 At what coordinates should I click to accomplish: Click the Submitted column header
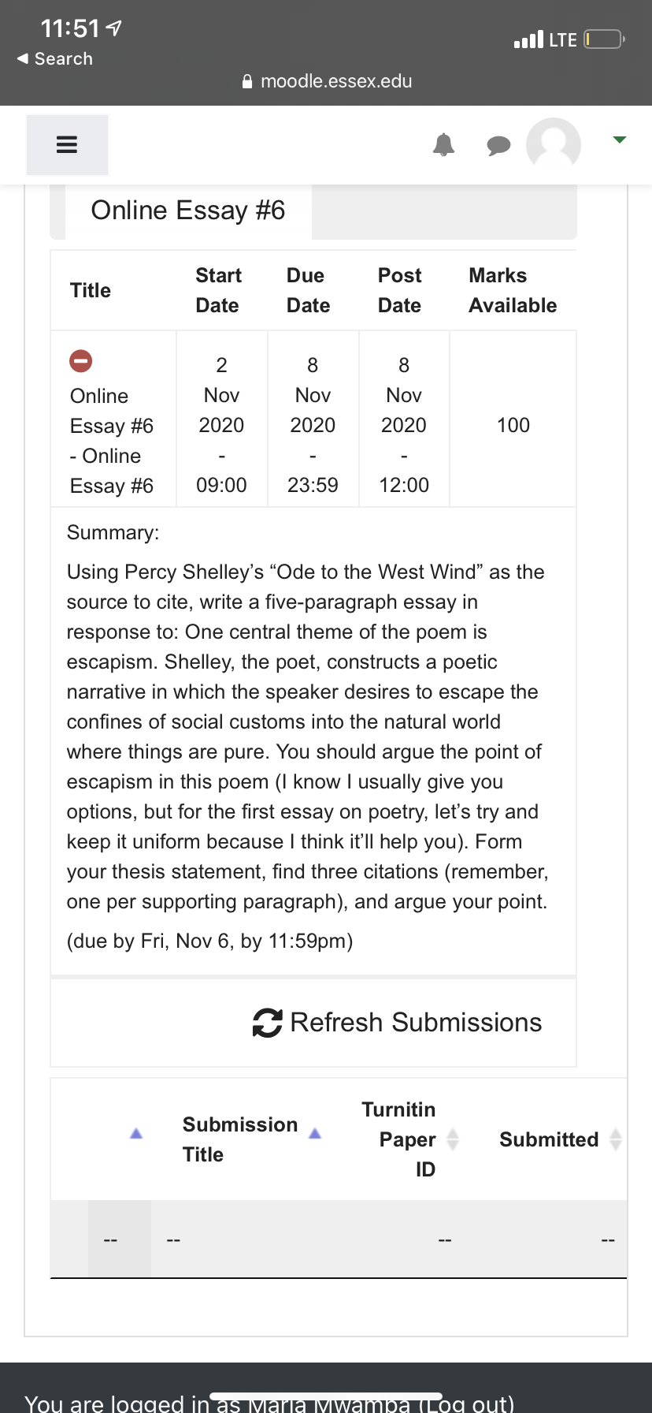pos(549,1139)
